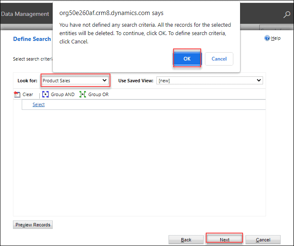Click the Use Saved View label
Image resolution: width=294 pixels, height=246 pixels.
pos(136,81)
